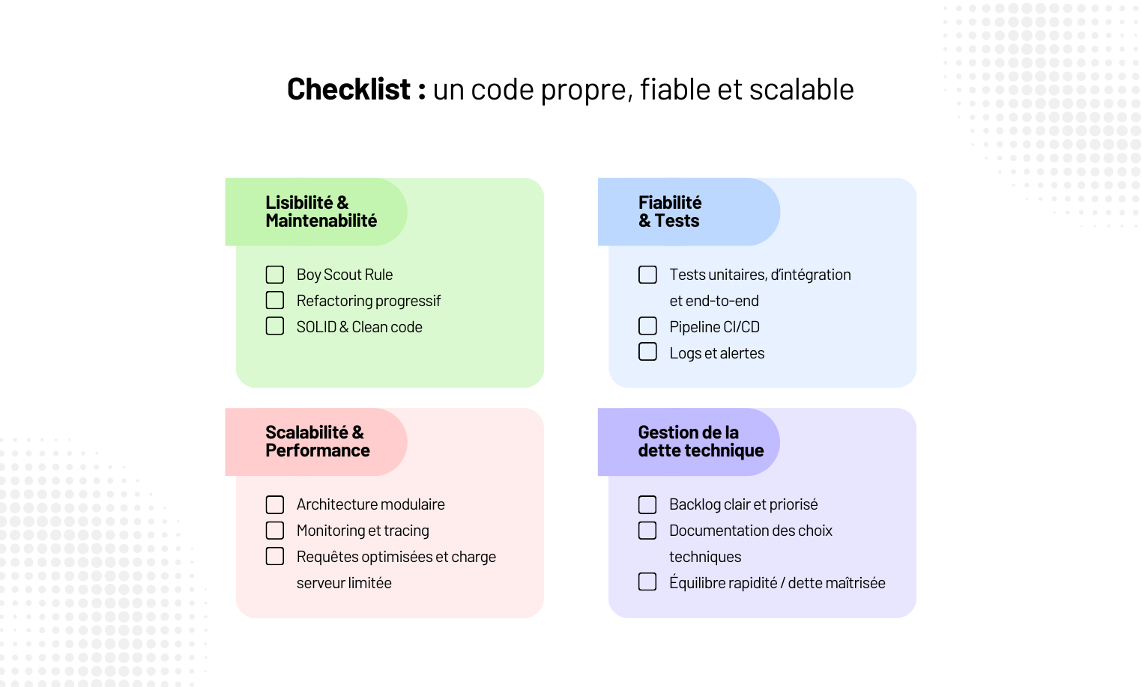1142x687 pixels.
Task: Tick the Tests unitaires checkbox
Action: pyautogui.click(x=647, y=275)
